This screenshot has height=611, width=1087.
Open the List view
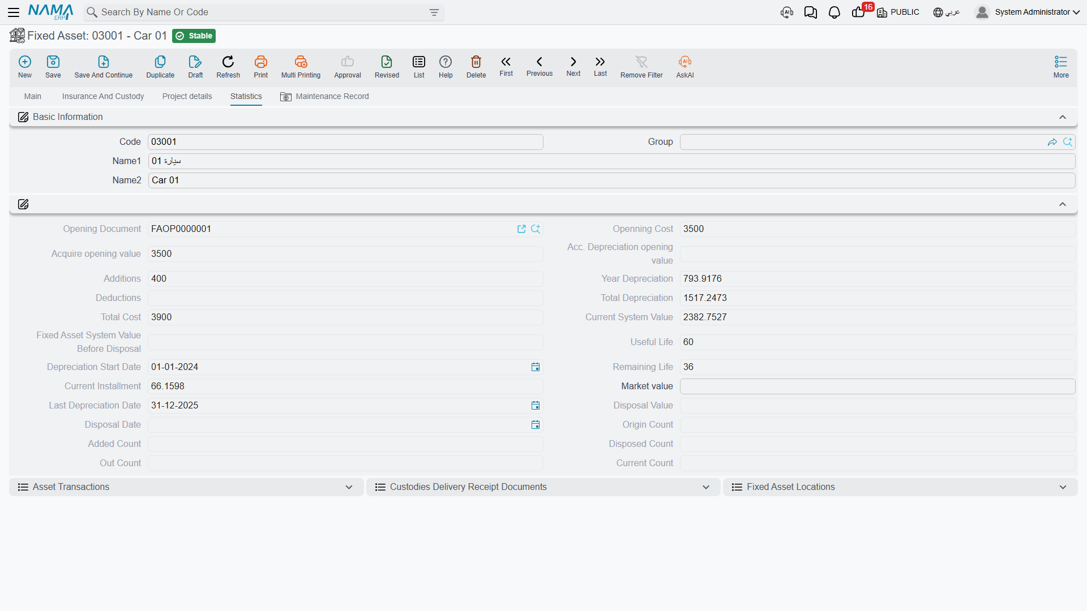tap(419, 67)
